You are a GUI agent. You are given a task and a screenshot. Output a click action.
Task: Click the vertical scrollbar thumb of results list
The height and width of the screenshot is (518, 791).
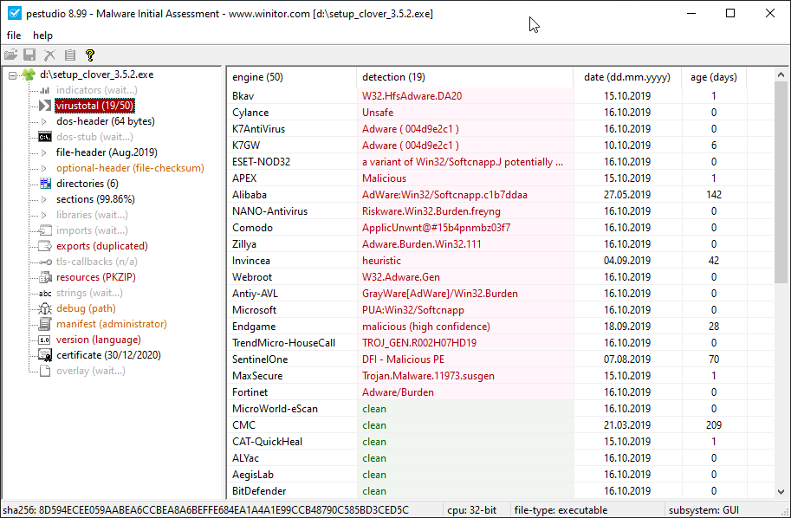pos(781,183)
